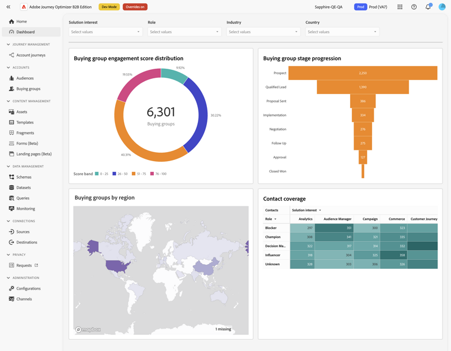Screen dimensions: 451x351
Task: Click the Overrides on badge
Action: (135, 7)
